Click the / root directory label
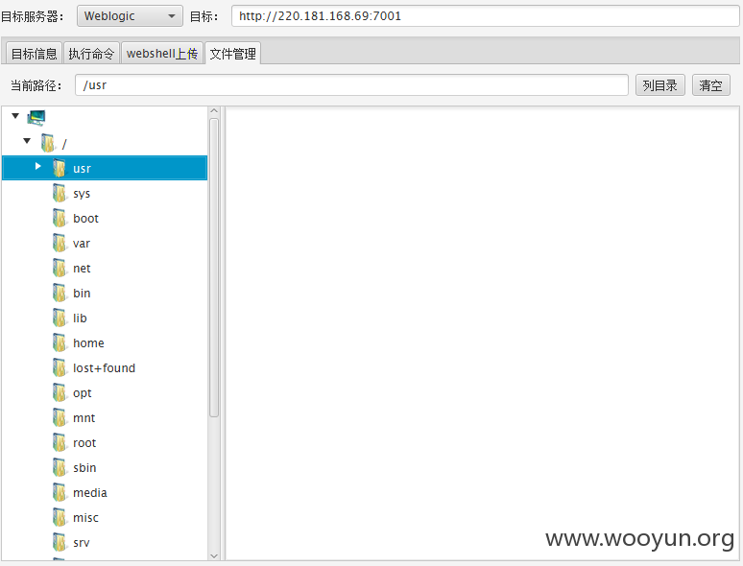Image resolution: width=743 pixels, height=566 pixels. 64,144
